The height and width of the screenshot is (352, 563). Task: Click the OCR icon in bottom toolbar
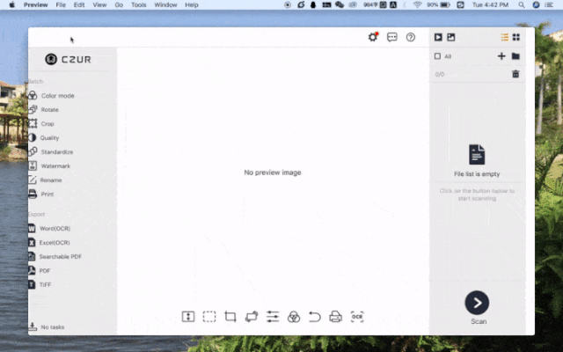(x=357, y=317)
